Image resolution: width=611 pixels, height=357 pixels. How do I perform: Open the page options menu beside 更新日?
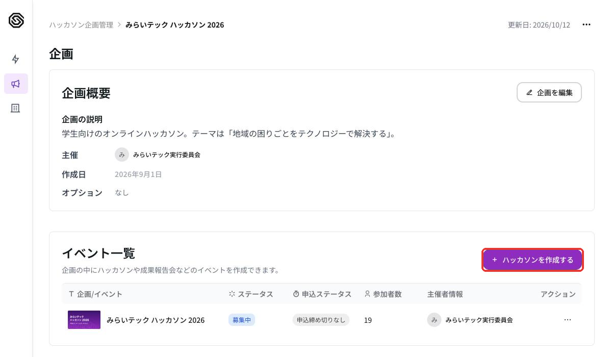pos(587,24)
